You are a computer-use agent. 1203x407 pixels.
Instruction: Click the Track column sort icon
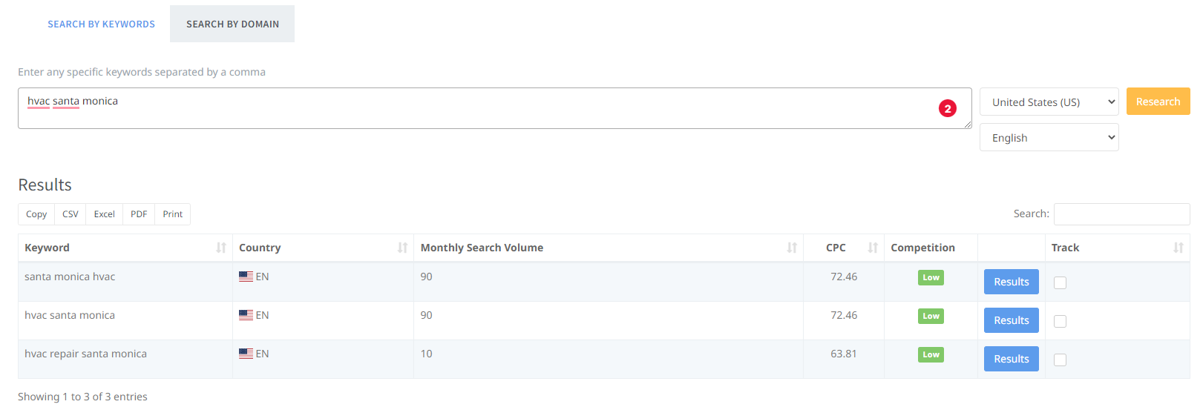click(1179, 248)
